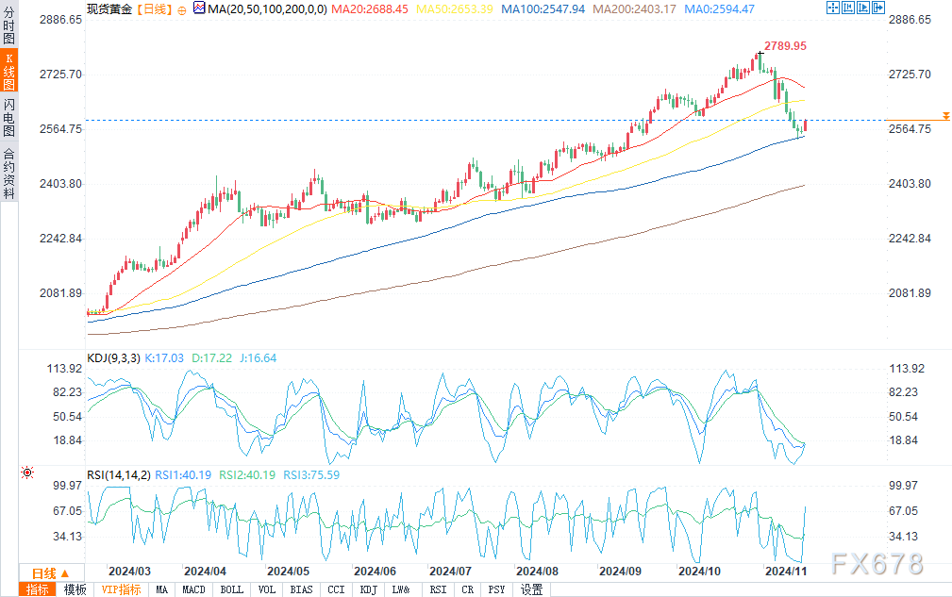Open the KDJ(9,3,3) indicator parameters

click(113, 358)
